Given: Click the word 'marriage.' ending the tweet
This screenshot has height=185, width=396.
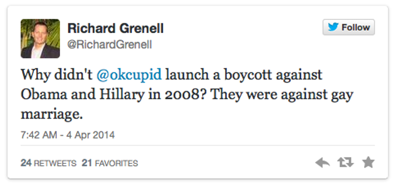Looking at the screenshot, I should pos(51,115).
